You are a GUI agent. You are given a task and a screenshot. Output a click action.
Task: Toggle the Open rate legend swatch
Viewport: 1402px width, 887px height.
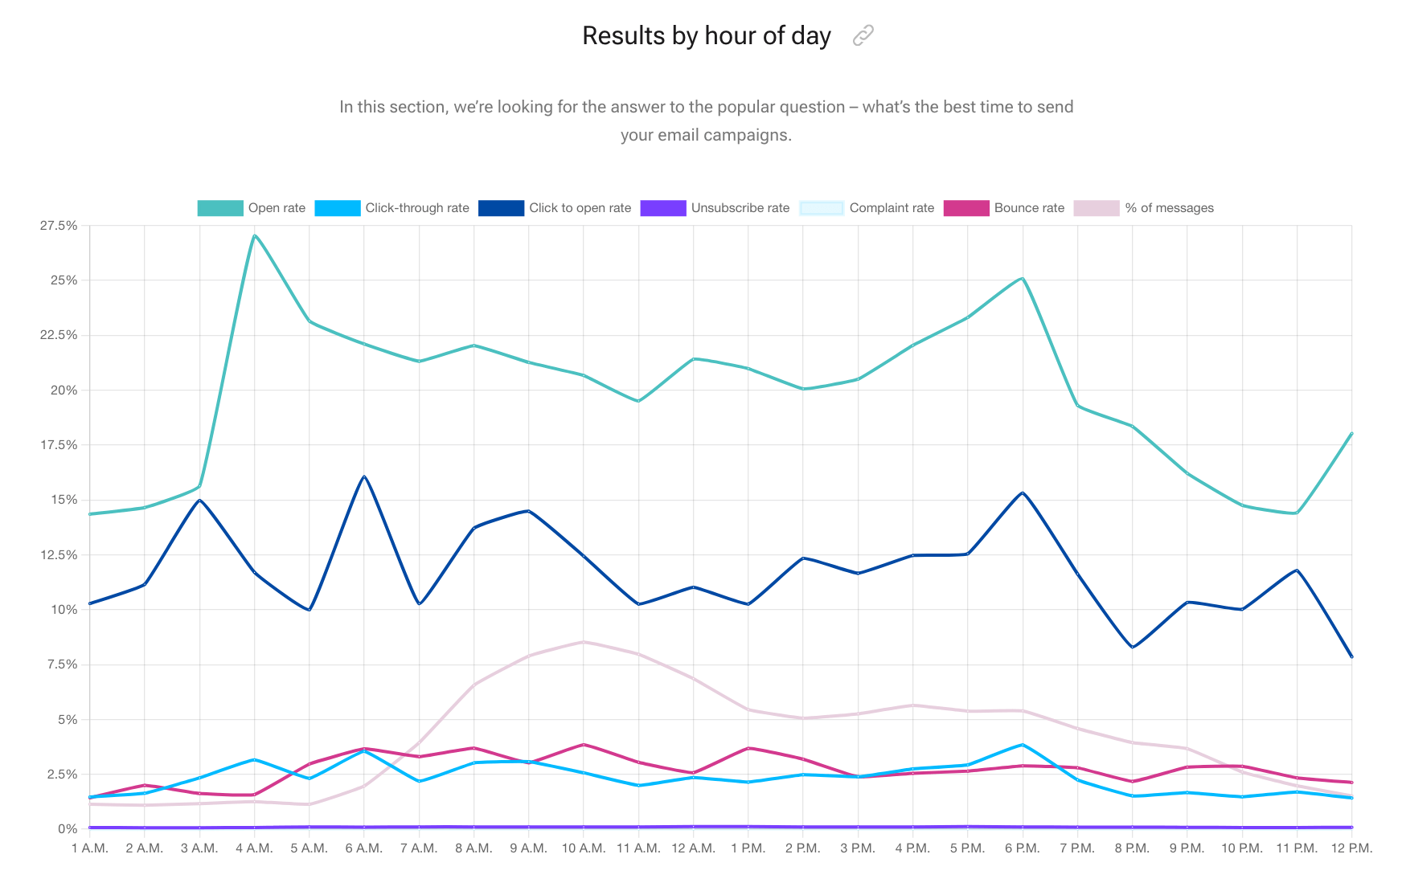[219, 208]
